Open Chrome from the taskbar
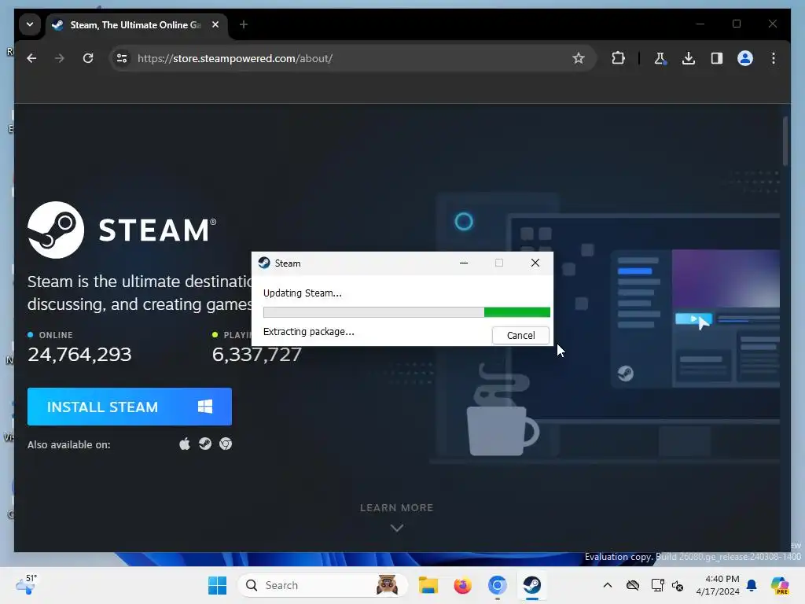 click(x=497, y=585)
